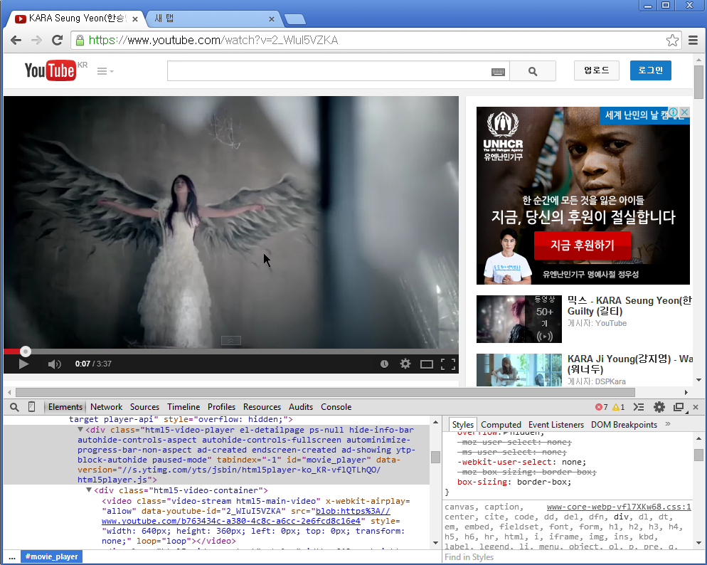Viewport: 707px width, 565px height.
Task: Mute the video with the speaker icon
Action: 54,364
